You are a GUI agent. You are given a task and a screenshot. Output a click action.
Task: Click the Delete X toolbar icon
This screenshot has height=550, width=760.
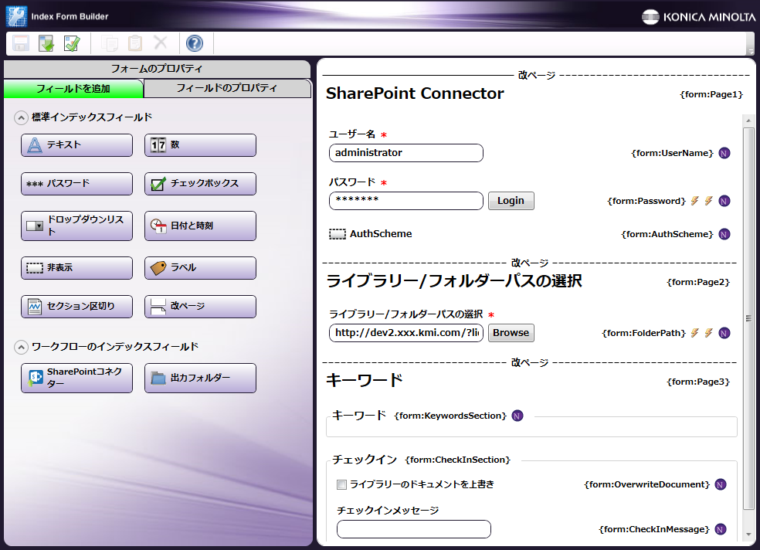161,42
